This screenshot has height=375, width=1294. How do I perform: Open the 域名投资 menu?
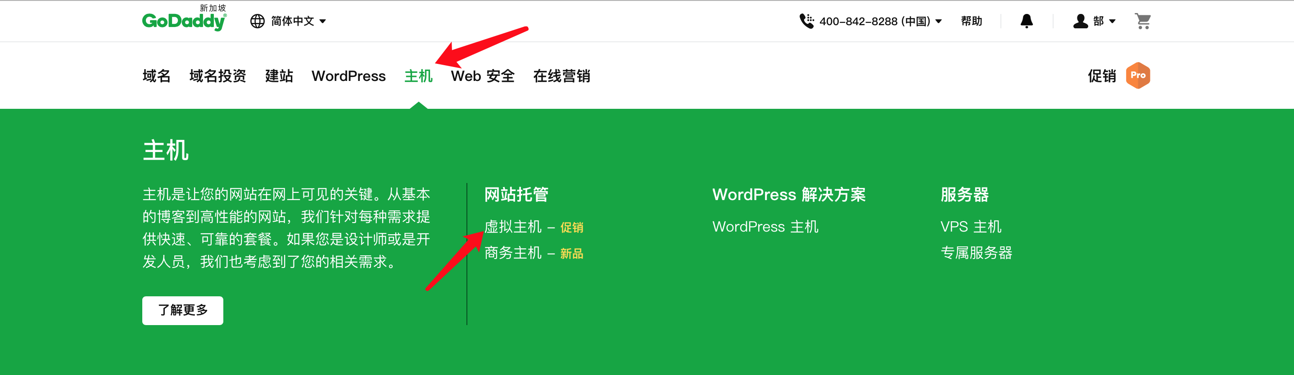(217, 76)
